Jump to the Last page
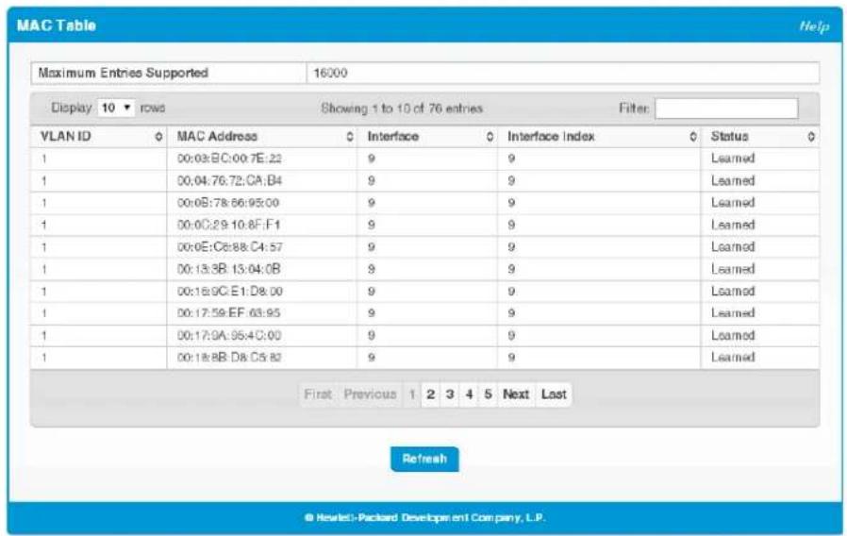The height and width of the screenshot is (536, 847). coord(554,394)
